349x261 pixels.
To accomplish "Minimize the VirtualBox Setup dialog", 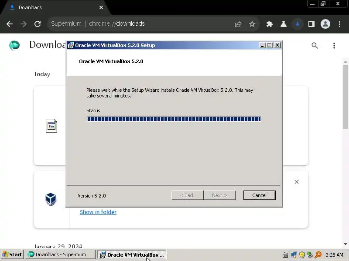I will pyautogui.click(x=262, y=45).
